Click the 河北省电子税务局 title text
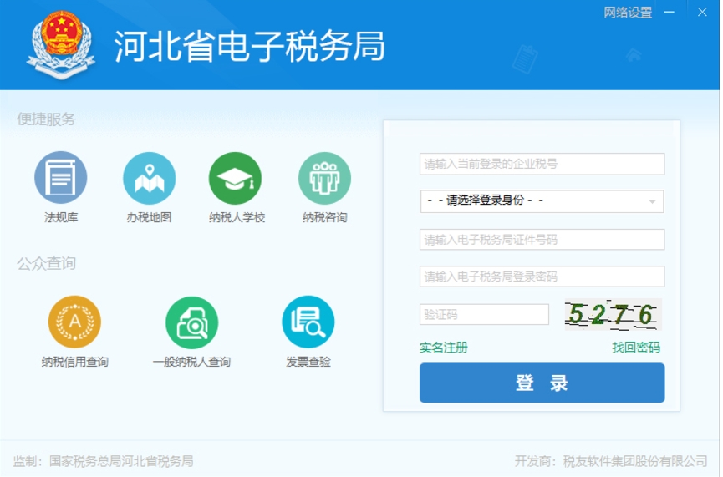This screenshot has width=723, height=477. (x=249, y=46)
